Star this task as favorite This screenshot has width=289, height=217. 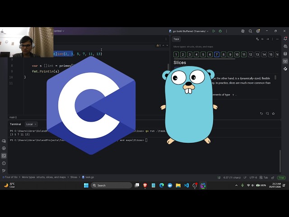[x=273, y=113]
